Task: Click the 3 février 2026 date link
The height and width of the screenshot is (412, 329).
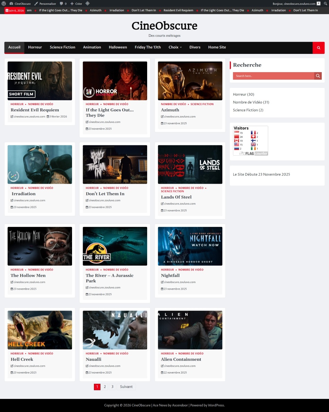Action: point(57,117)
